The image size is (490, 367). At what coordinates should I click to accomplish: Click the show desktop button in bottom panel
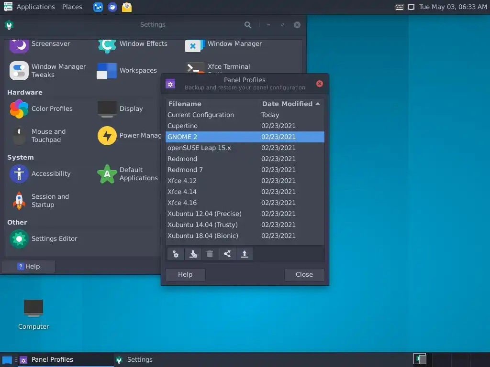click(x=7, y=360)
